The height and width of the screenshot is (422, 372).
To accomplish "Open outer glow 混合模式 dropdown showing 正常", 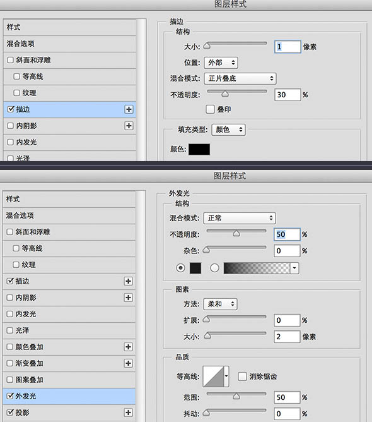I will [x=240, y=218].
